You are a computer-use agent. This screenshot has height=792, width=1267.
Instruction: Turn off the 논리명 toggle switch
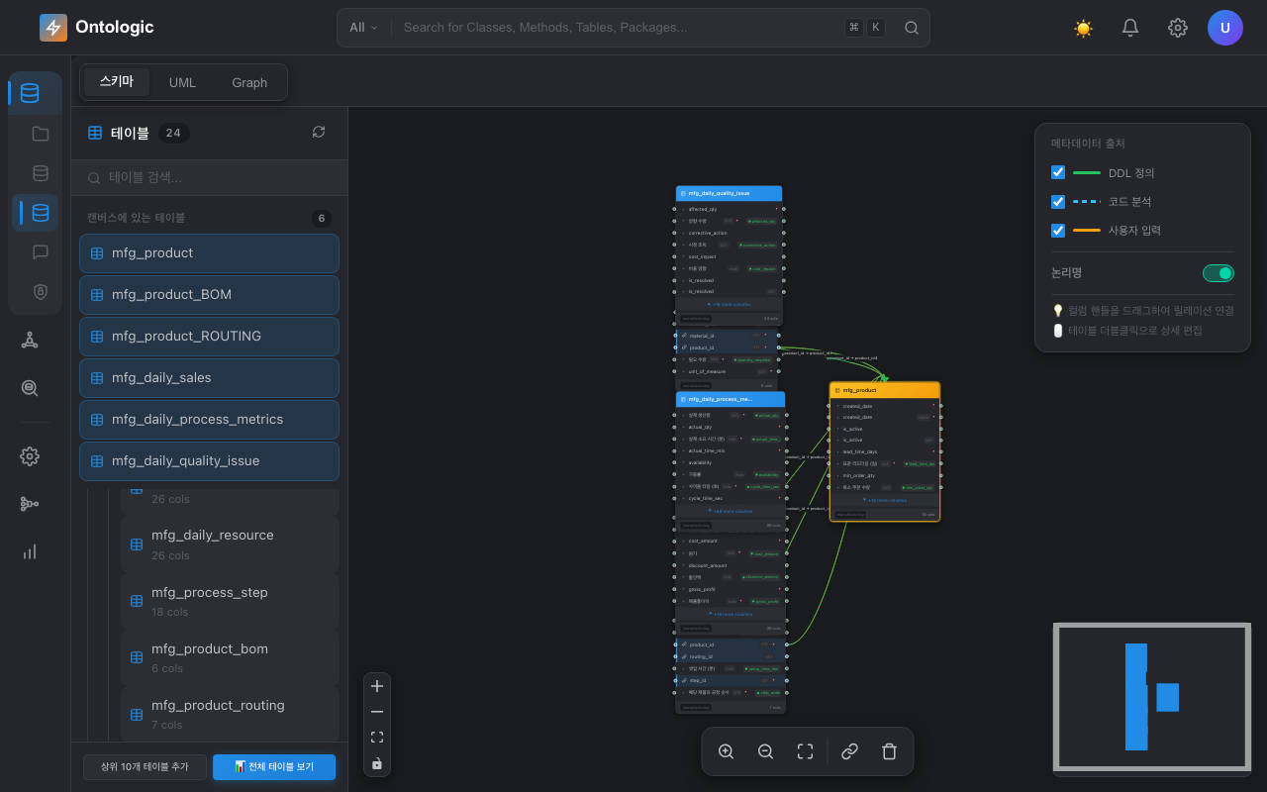pyautogui.click(x=1218, y=273)
